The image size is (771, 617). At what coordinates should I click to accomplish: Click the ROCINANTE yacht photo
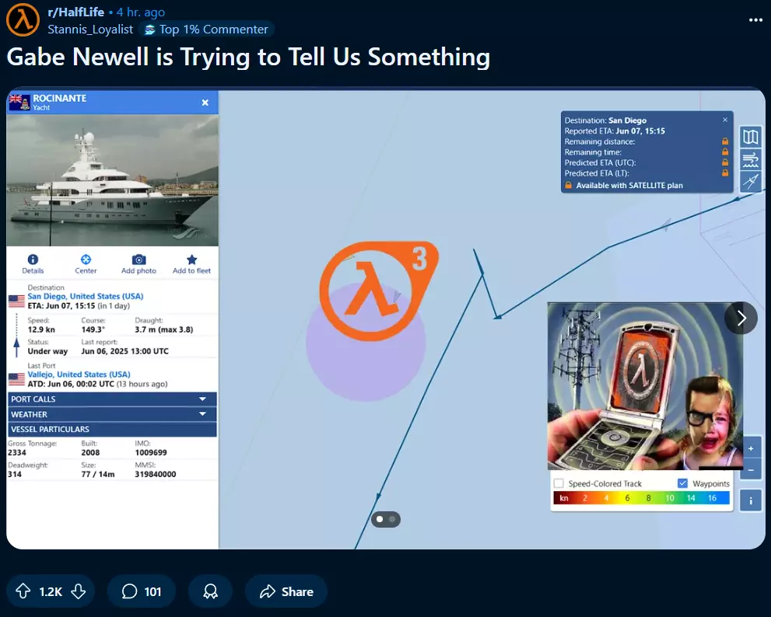pyautogui.click(x=112, y=180)
